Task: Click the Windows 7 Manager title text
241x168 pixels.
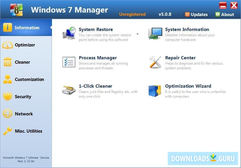Action: [x=69, y=10]
